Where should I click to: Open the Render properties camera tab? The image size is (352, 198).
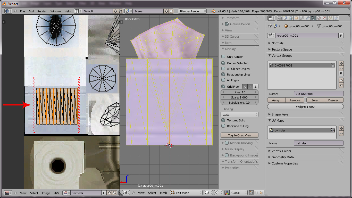point(279,18)
